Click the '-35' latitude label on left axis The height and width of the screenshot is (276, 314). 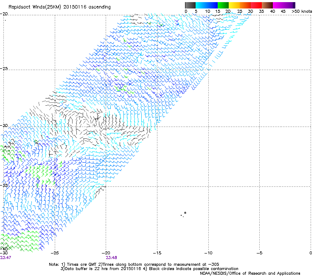point(4,185)
